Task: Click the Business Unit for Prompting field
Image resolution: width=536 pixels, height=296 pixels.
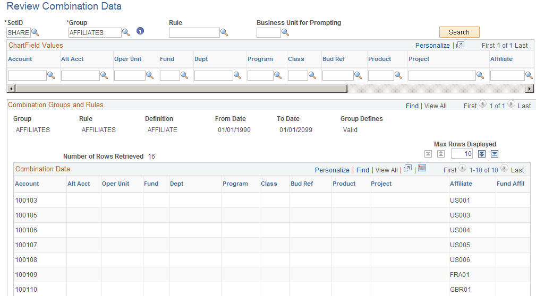Action: coord(269,32)
